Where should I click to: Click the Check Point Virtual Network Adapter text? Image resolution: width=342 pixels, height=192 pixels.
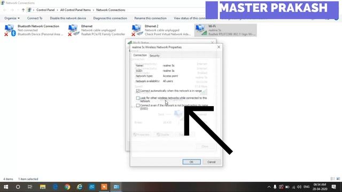pyautogui.click(x=168, y=34)
